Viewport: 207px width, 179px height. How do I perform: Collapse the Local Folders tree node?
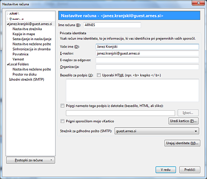pos(8,64)
